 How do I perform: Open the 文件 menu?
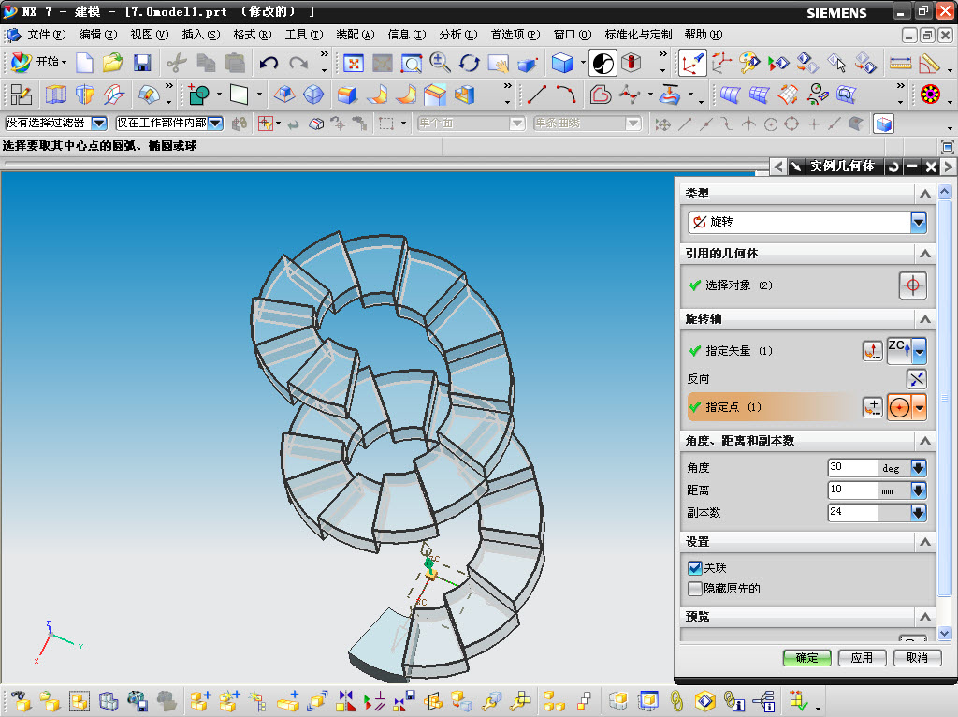[46, 35]
